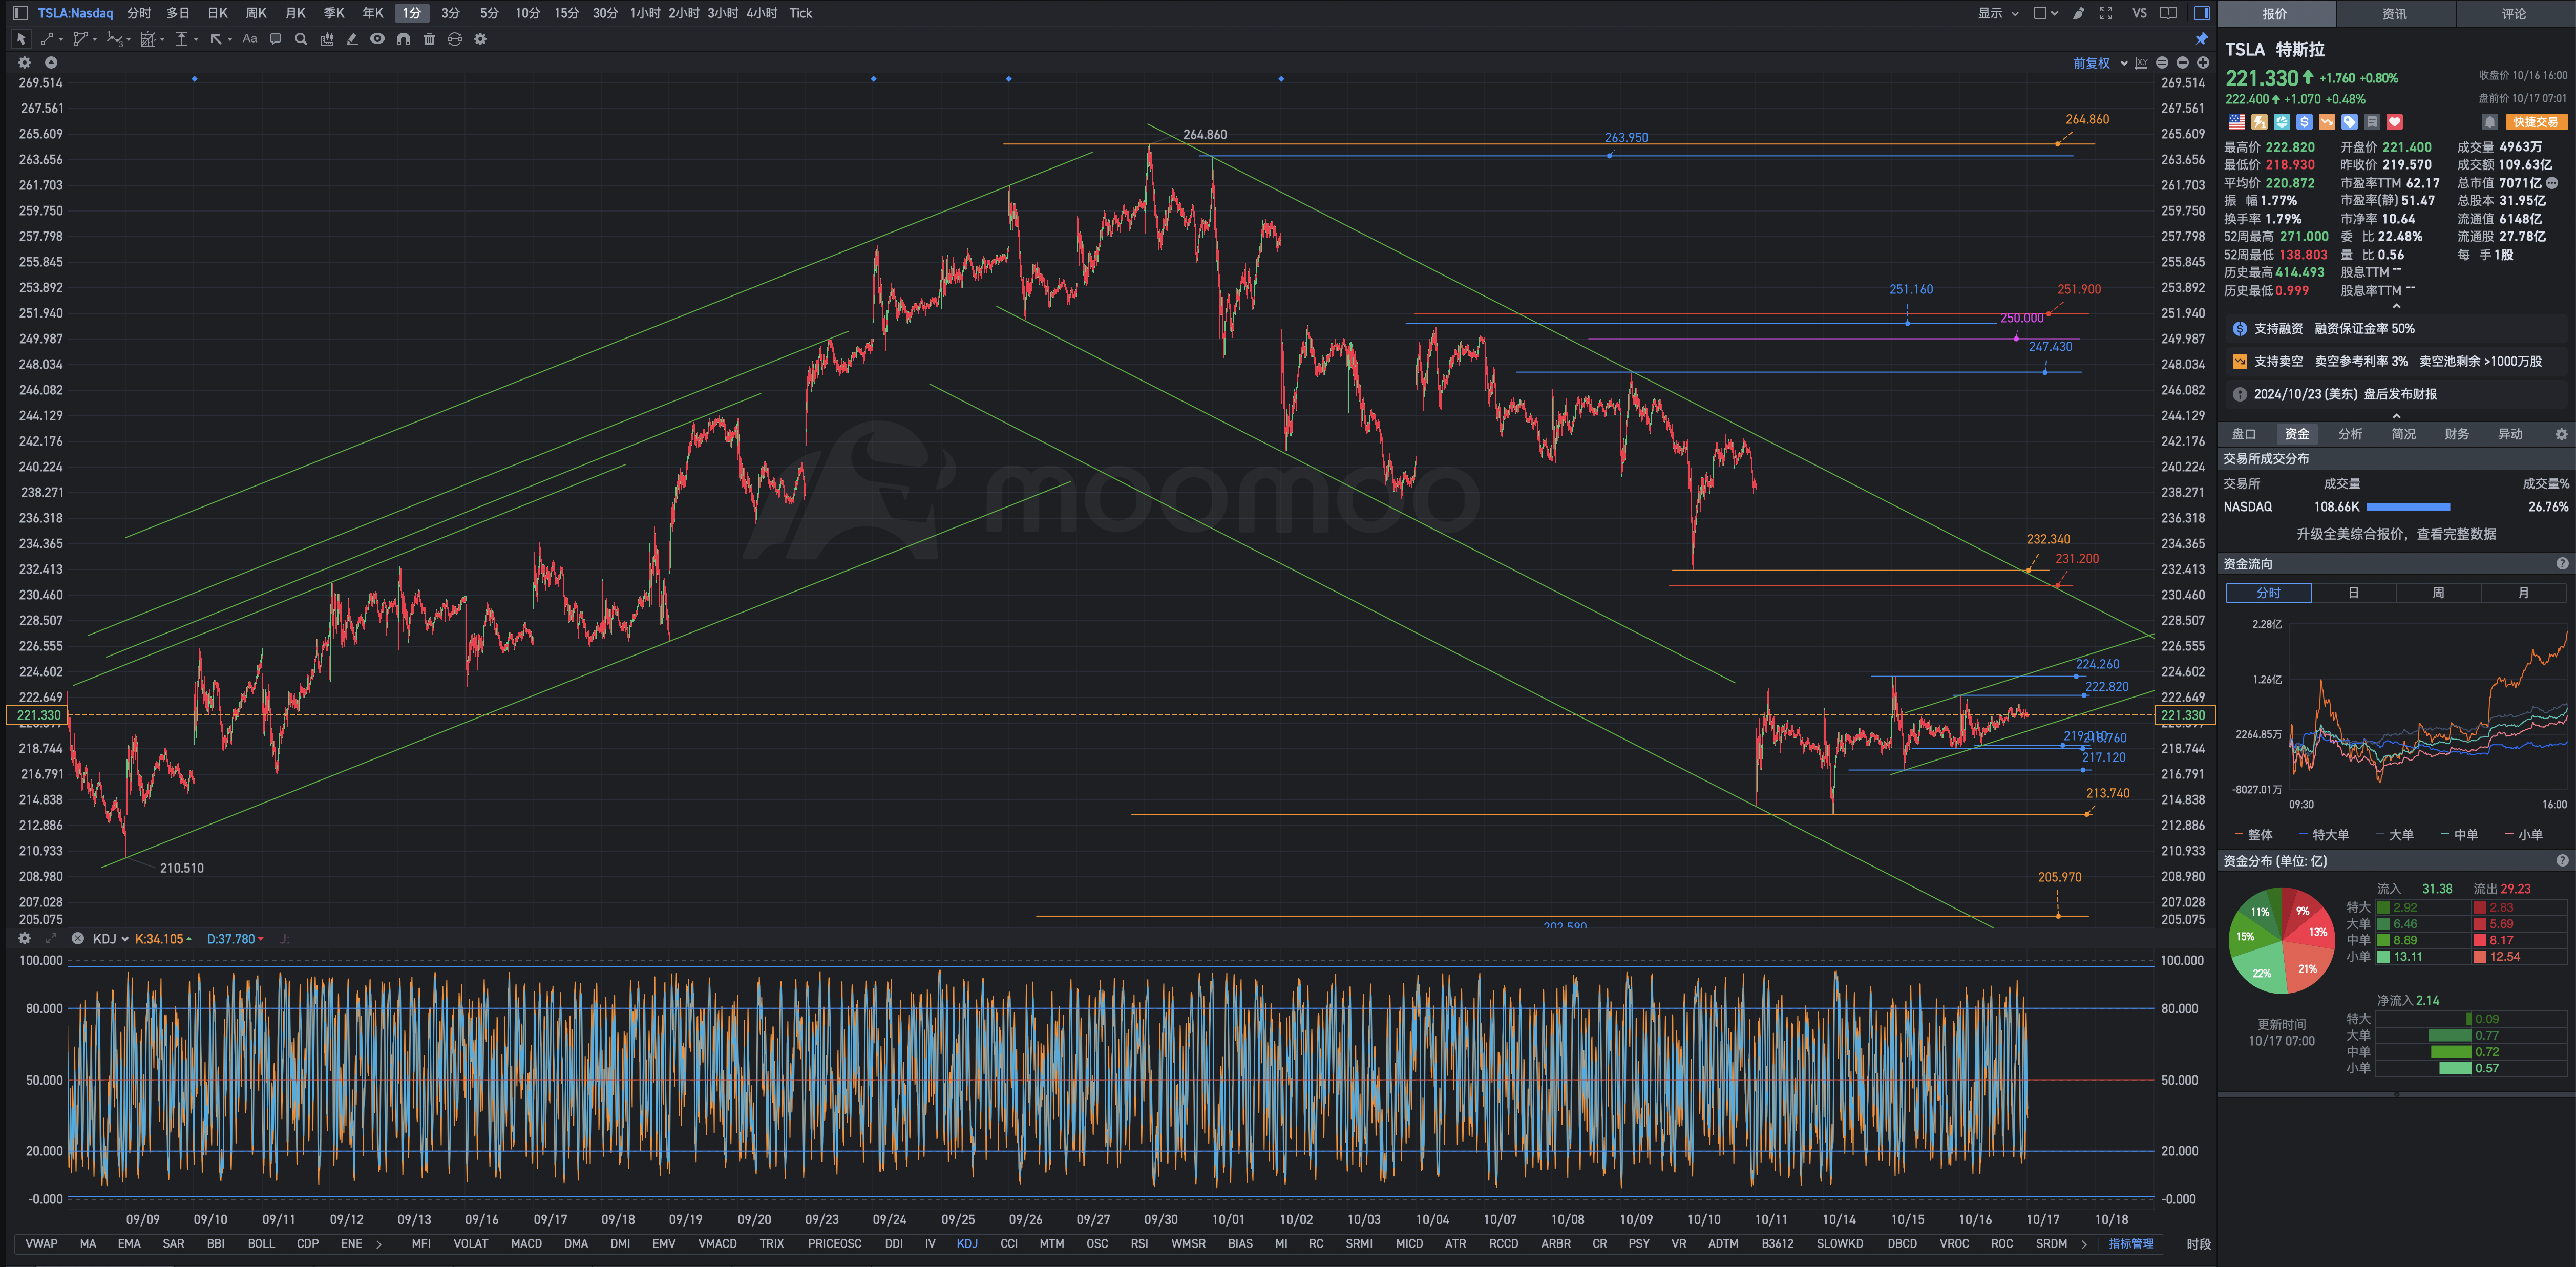Screen dimensions: 2576x1267
Task: Expand more main indicators arrow after ENE
Action: click(x=379, y=1244)
